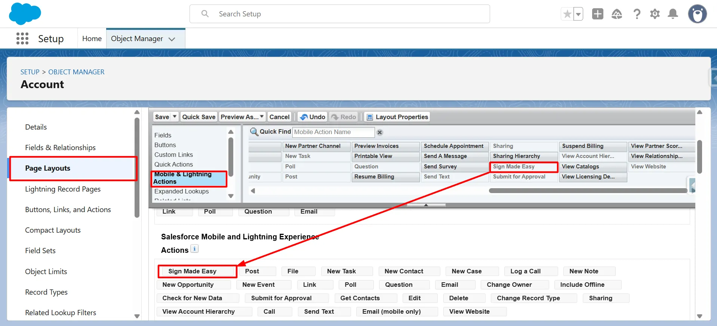Open Compact Layouts in sidebar

[53, 230]
